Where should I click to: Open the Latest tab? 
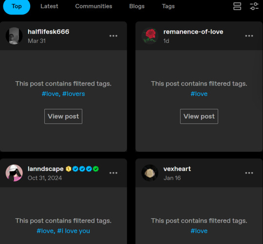[49, 6]
